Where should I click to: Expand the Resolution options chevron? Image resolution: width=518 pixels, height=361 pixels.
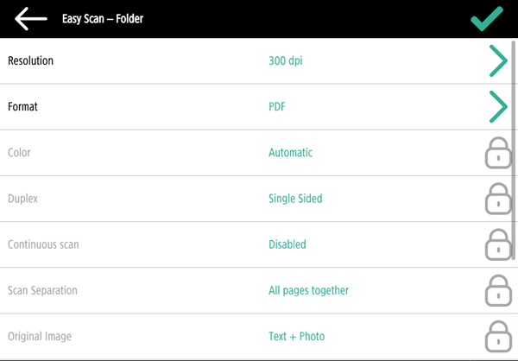point(498,61)
